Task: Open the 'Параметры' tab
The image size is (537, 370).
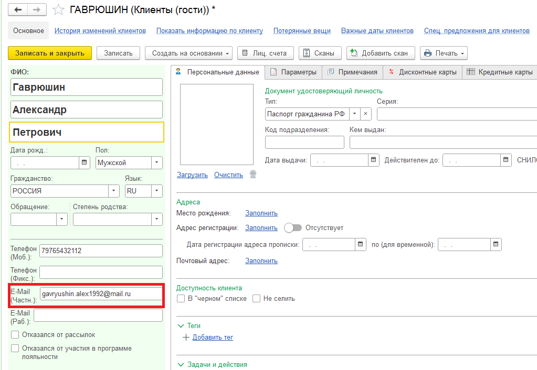Action: tap(293, 72)
